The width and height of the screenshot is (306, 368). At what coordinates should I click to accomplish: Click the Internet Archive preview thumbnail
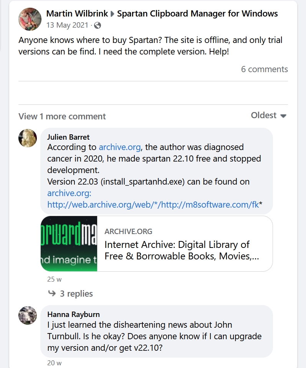[69, 244]
